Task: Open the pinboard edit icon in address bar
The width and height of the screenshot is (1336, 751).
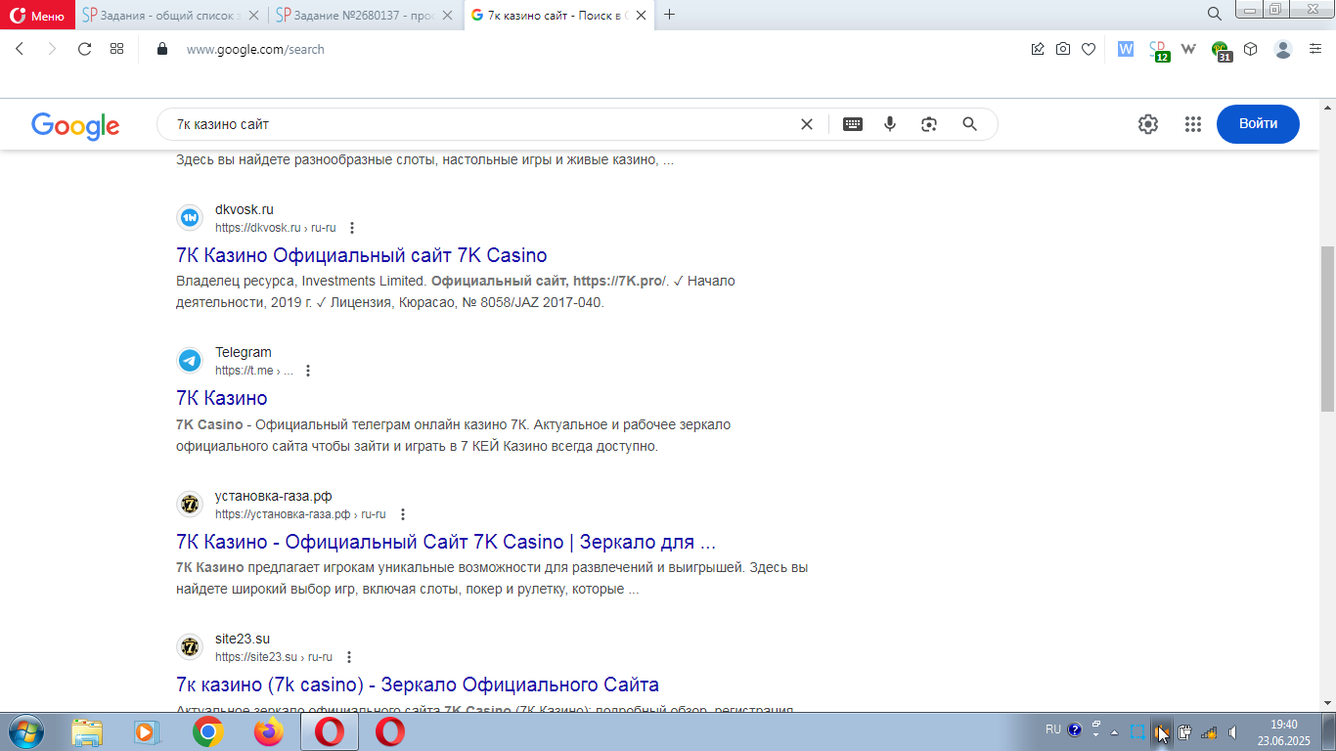Action: (x=1038, y=49)
